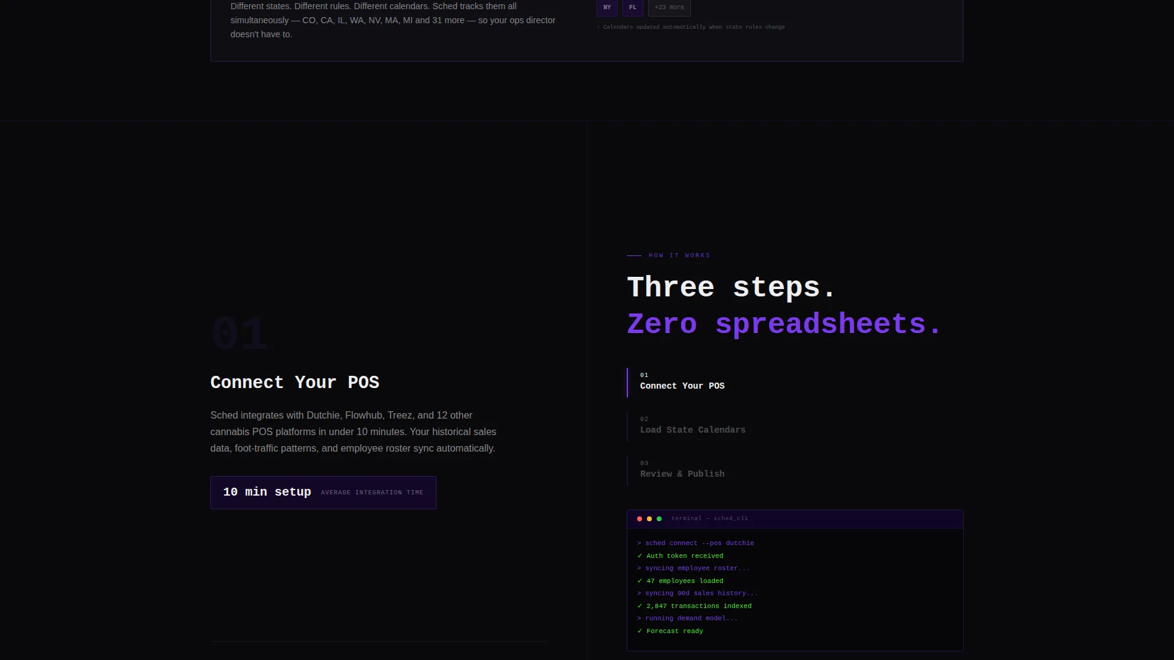Click the Different states. Different rules paragraph
1174x660 pixels.
pyautogui.click(x=393, y=20)
